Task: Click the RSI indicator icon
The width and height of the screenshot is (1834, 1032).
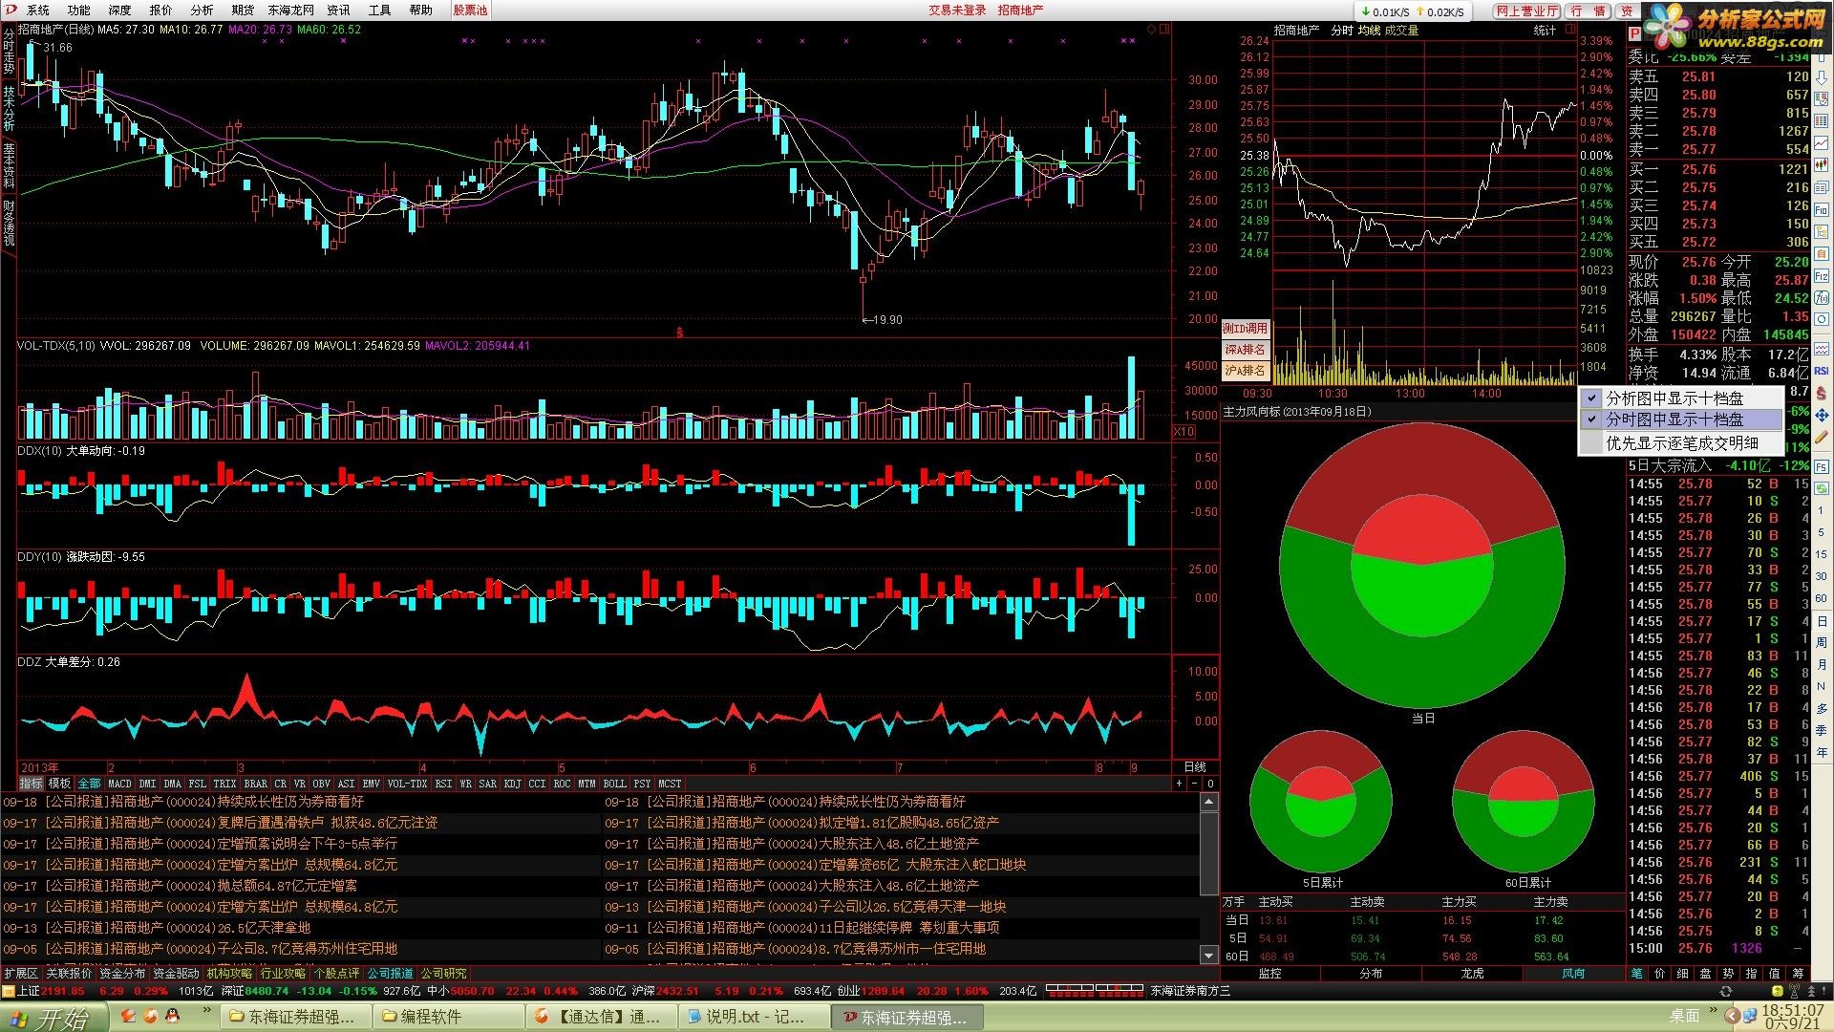Action: [1822, 370]
